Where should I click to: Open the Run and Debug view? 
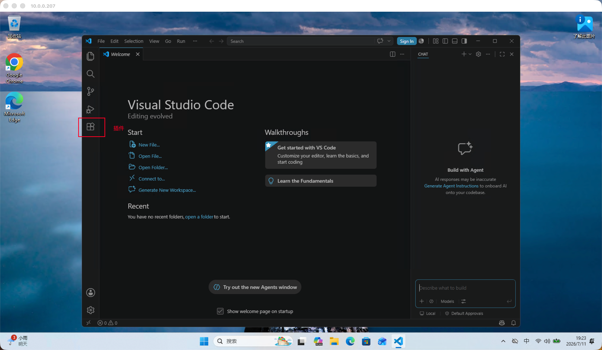(x=91, y=109)
